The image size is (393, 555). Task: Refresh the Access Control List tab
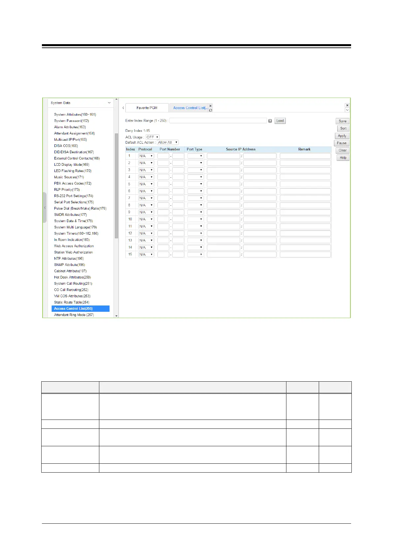211,110
